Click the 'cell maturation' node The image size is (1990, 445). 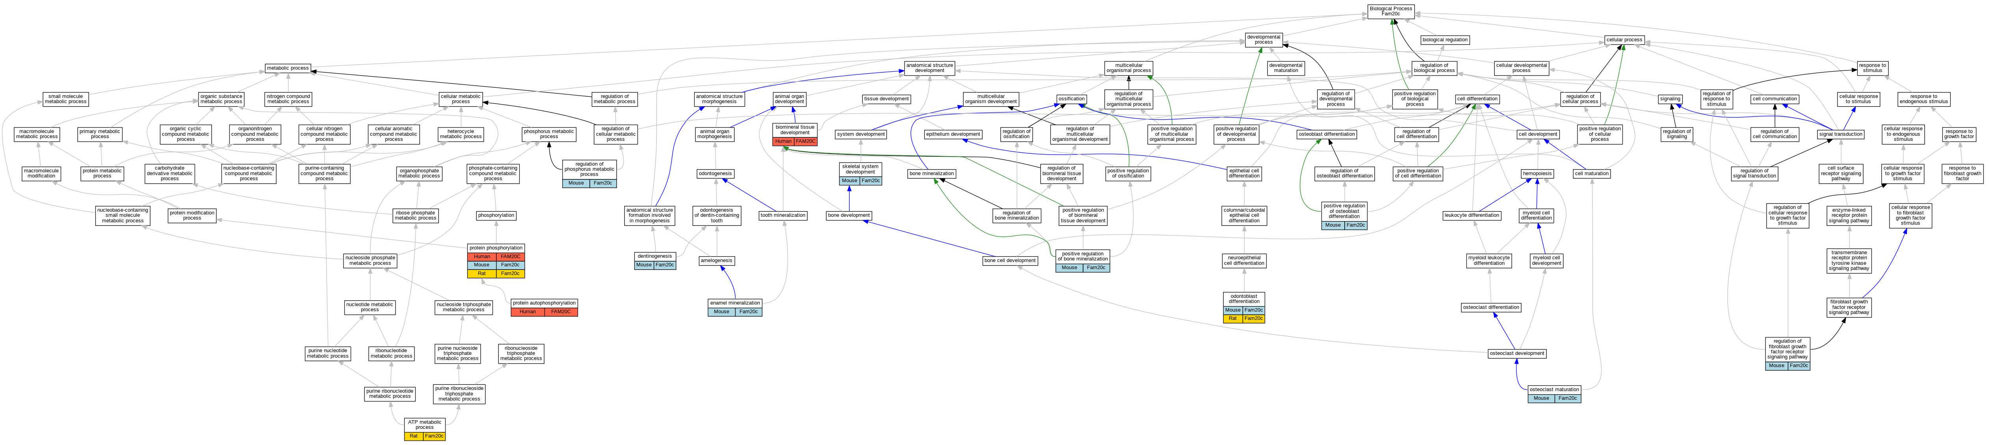pos(1591,174)
